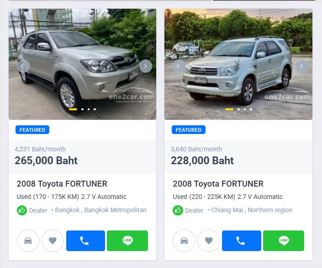Open the Bangkok silver Fortuner photo

click(x=82, y=64)
